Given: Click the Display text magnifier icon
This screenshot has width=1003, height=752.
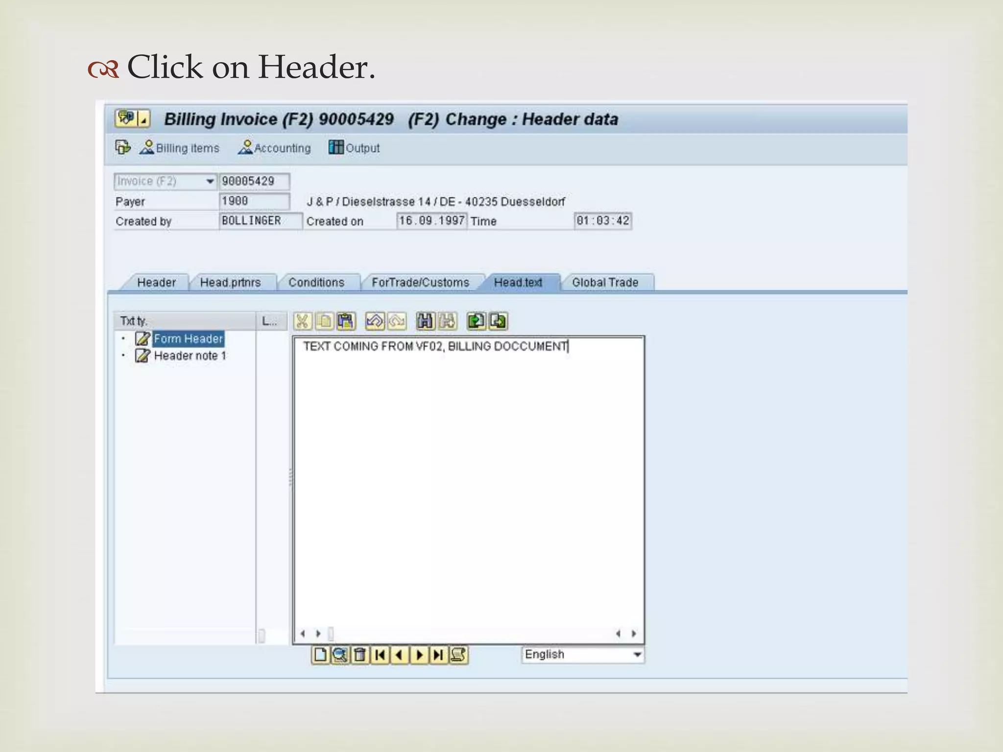Looking at the screenshot, I should click(x=340, y=655).
